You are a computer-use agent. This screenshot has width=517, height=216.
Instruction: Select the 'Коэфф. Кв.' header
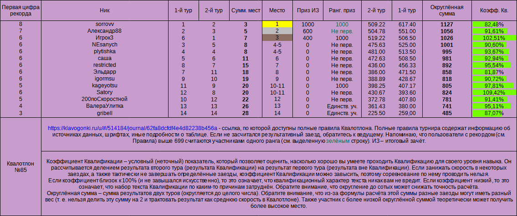pos(494,10)
